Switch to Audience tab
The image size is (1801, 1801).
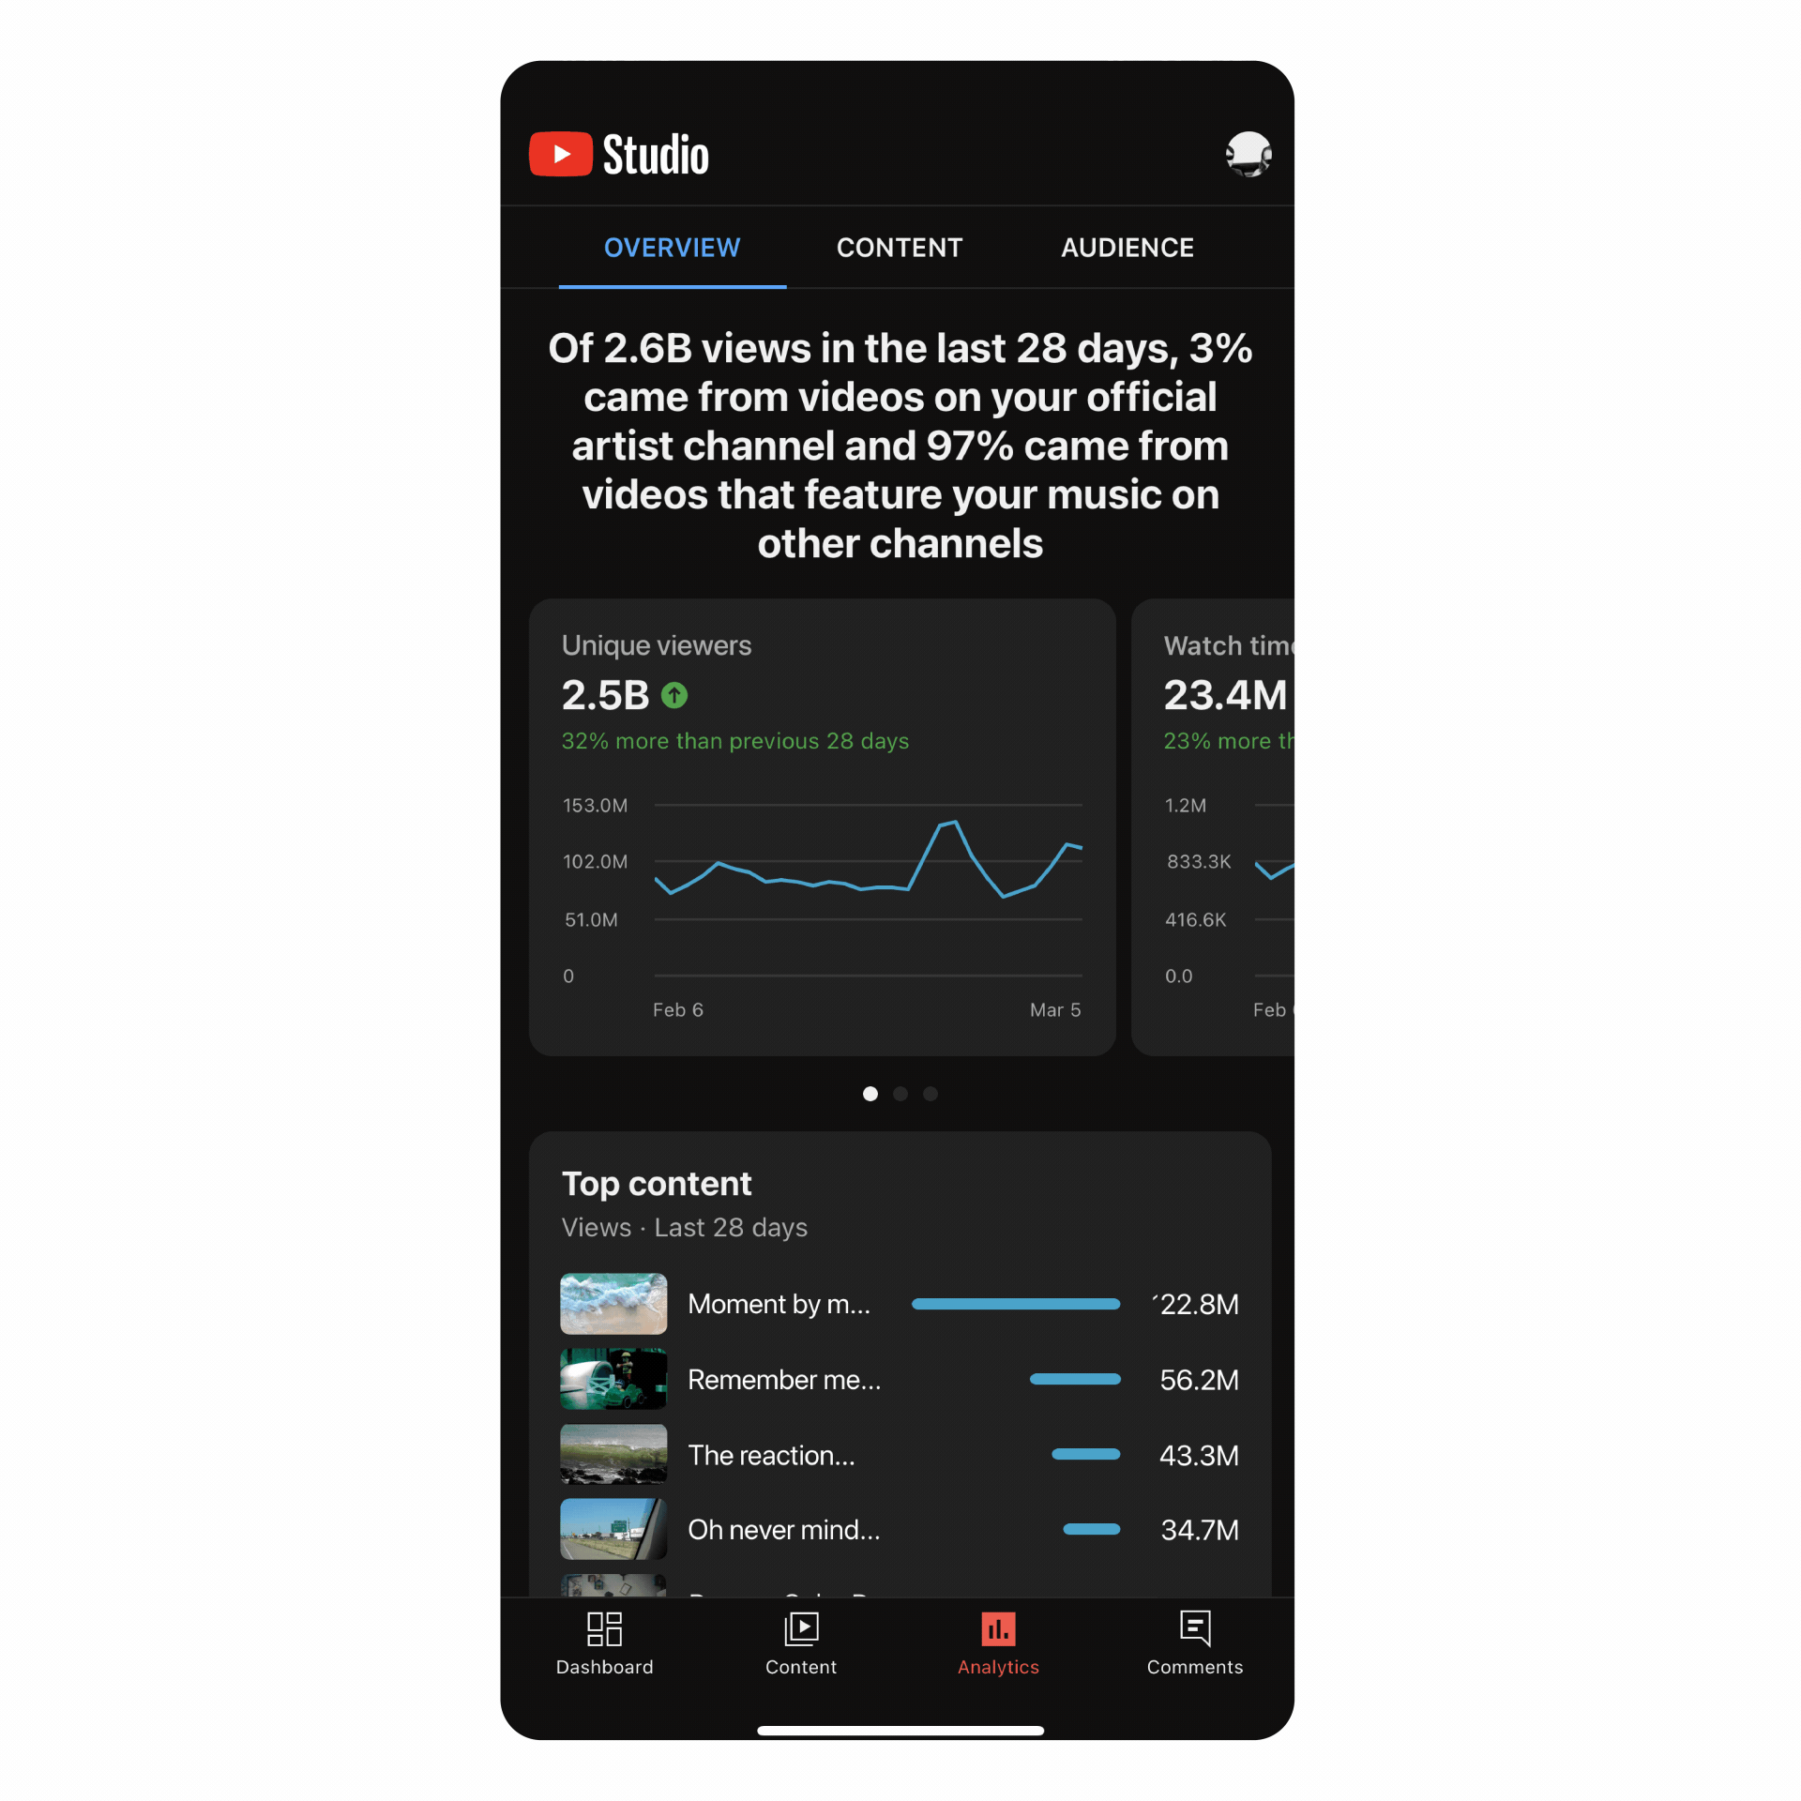[1128, 248]
